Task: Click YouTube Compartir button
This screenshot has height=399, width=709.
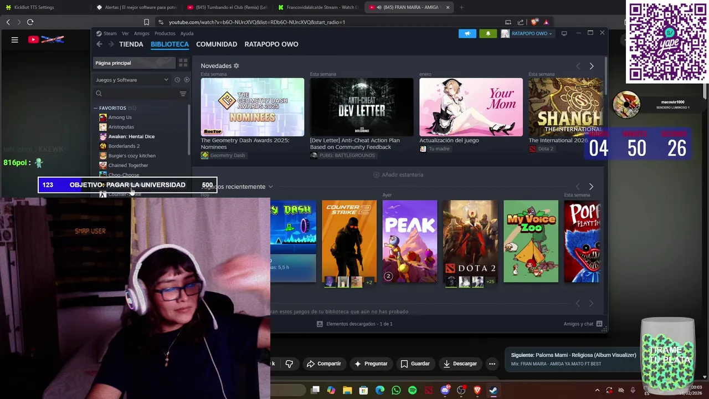Action: point(323,364)
